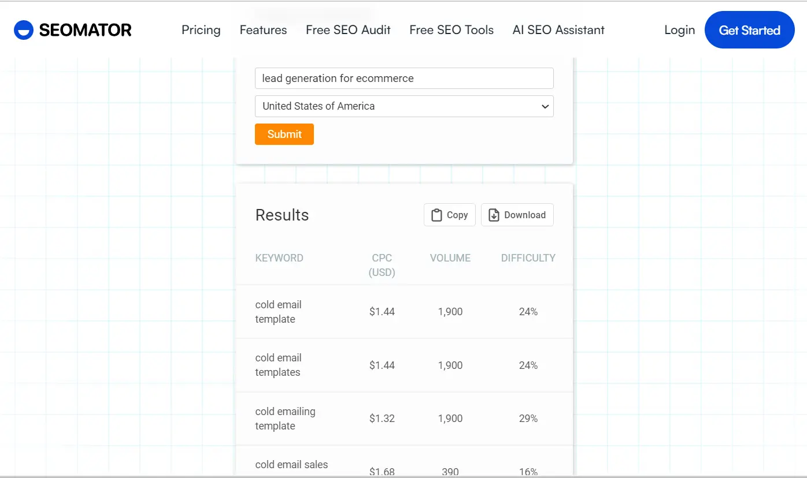This screenshot has width=807, height=478.
Task: Click the keyword input containing 'lead generation for ecommerce'
Action: coord(405,78)
